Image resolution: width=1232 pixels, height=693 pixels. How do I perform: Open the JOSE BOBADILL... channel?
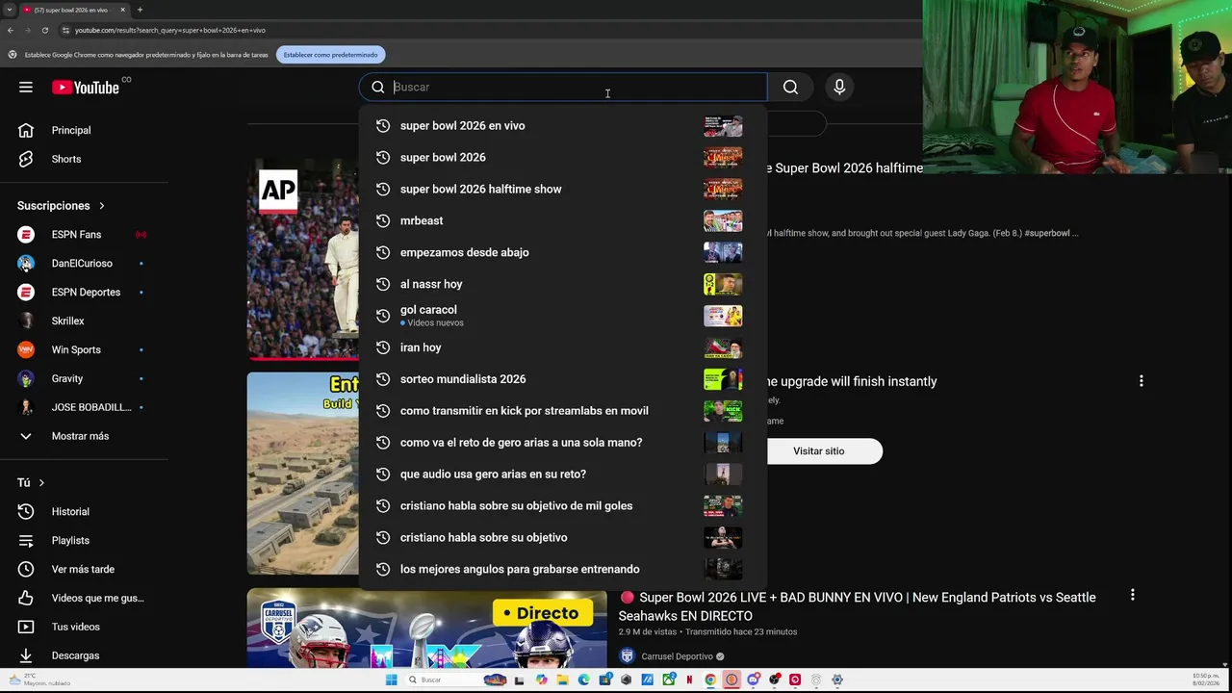[x=91, y=407]
